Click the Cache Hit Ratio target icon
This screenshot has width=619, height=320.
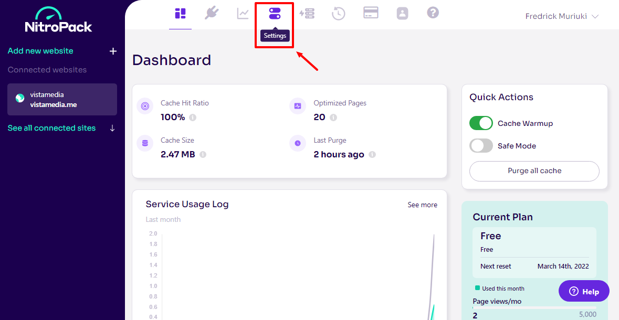145,106
